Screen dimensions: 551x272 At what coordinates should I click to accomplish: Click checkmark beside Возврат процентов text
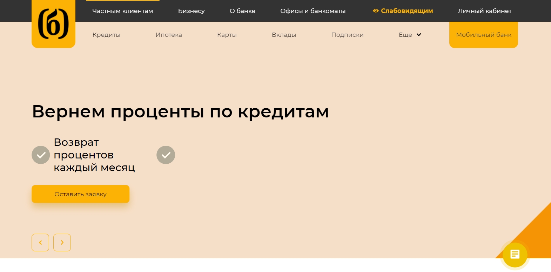[x=41, y=155]
